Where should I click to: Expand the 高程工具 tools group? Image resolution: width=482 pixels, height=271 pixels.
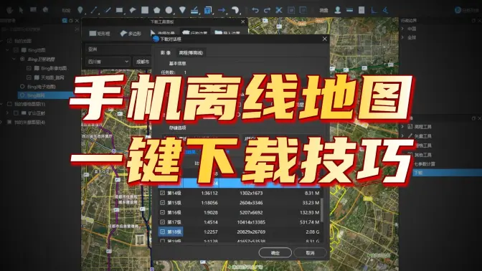pyautogui.click(x=402, y=127)
